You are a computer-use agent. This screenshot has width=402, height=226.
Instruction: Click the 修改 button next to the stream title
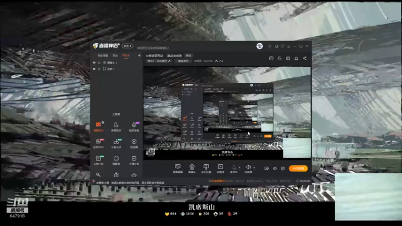tap(189, 56)
